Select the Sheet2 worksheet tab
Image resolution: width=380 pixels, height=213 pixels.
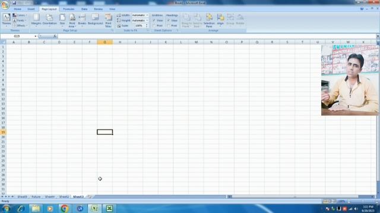pos(64,197)
